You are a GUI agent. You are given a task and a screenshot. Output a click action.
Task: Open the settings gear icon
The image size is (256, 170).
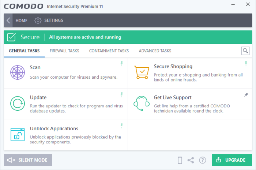point(38,20)
